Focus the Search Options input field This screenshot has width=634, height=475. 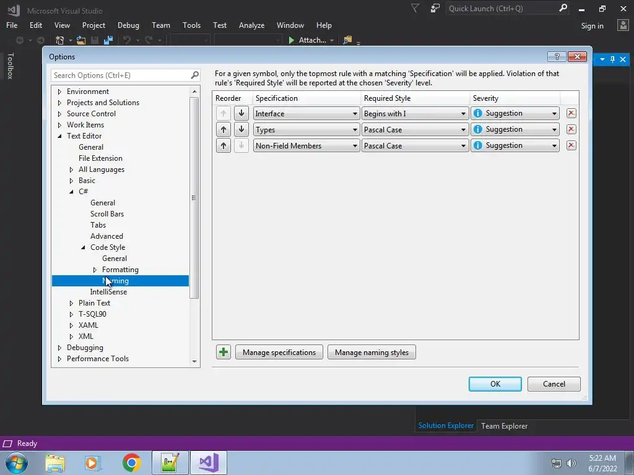point(121,75)
